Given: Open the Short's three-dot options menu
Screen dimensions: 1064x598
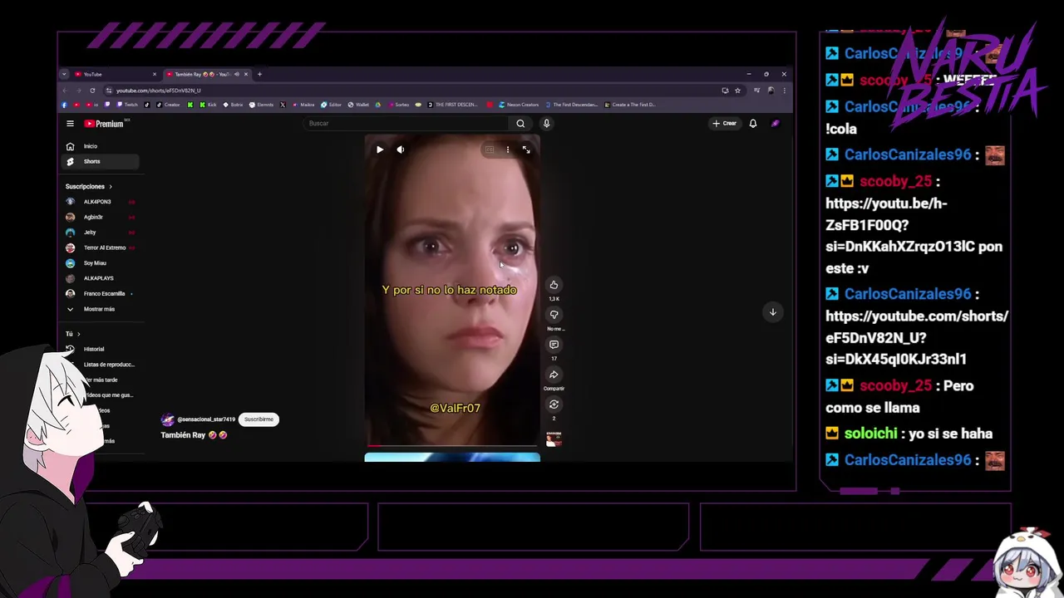Looking at the screenshot, I should pyautogui.click(x=508, y=149).
